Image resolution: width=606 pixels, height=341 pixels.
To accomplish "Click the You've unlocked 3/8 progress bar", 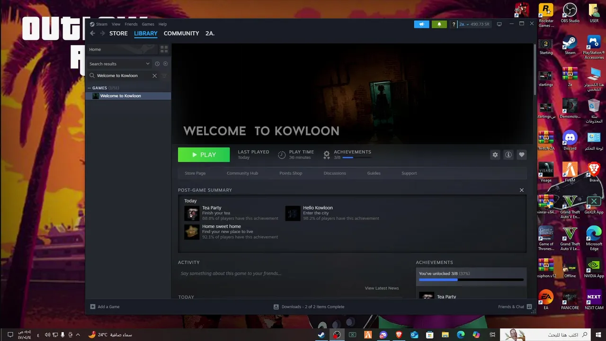I will tap(471, 280).
